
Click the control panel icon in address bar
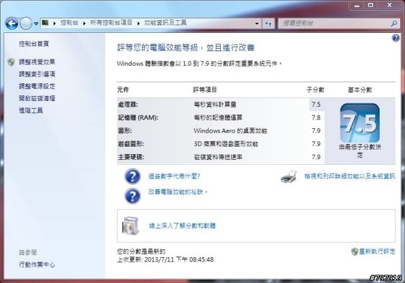[x=45, y=23]
